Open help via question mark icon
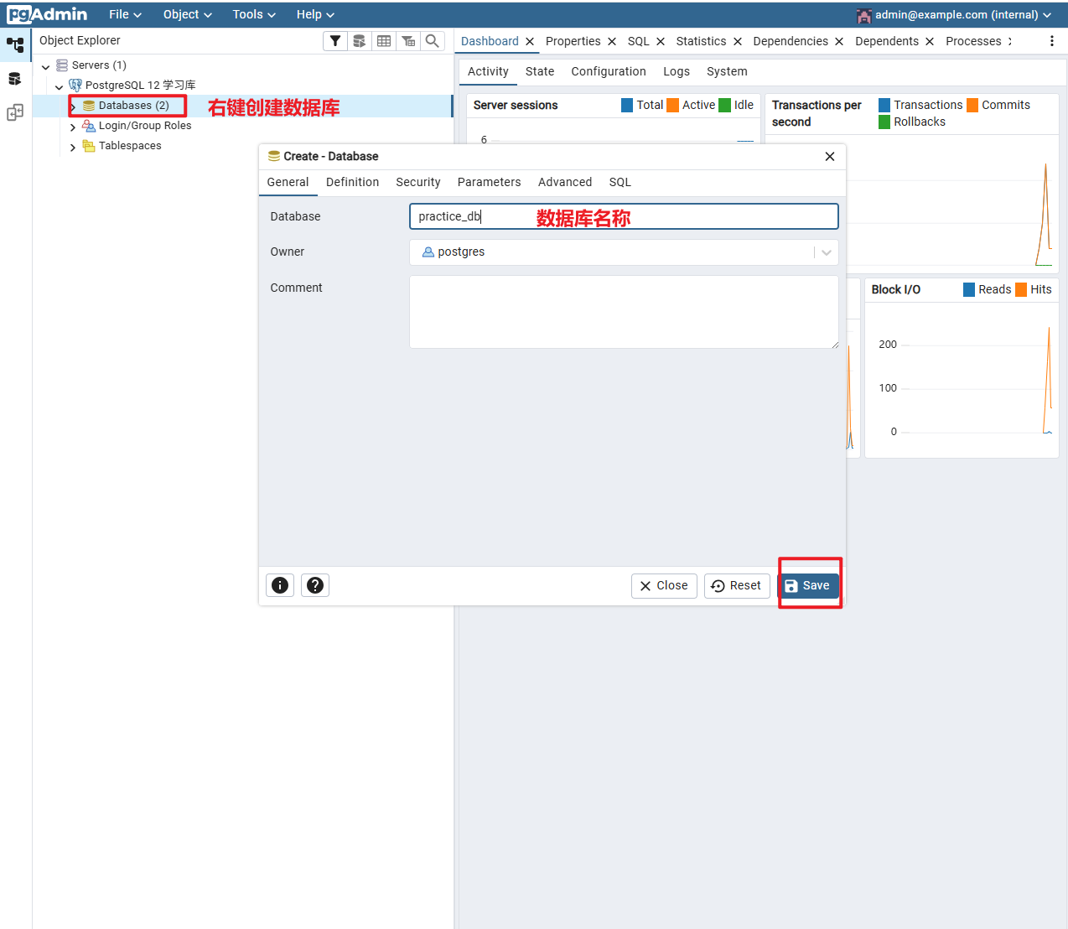Viewport: 1068px width, 929px height. [x=315, y=585]
